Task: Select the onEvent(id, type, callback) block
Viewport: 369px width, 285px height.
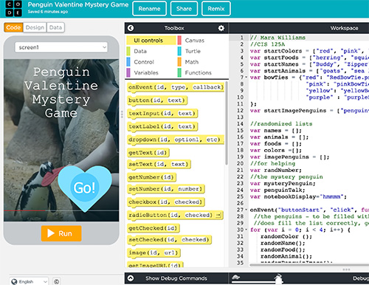Action: click(176, 87)
